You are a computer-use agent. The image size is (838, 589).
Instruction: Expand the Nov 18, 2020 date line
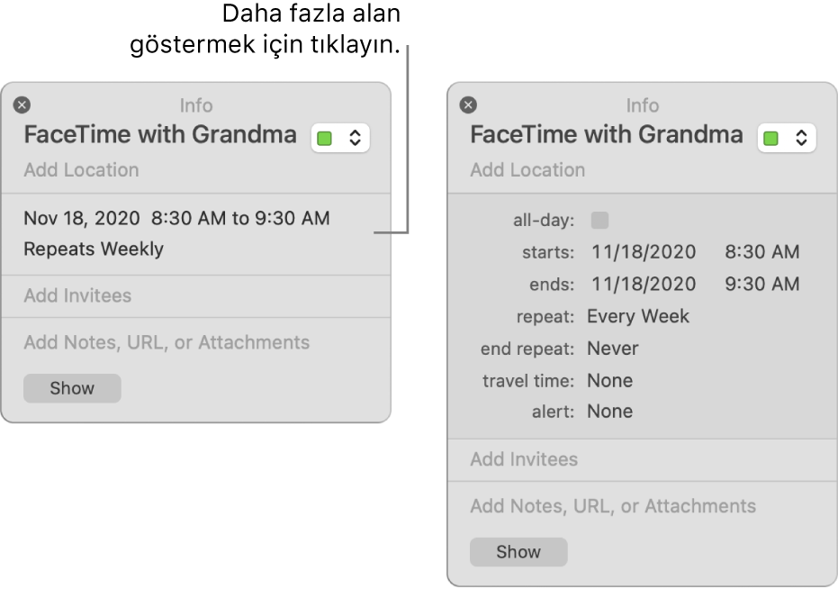click(177, 218)
